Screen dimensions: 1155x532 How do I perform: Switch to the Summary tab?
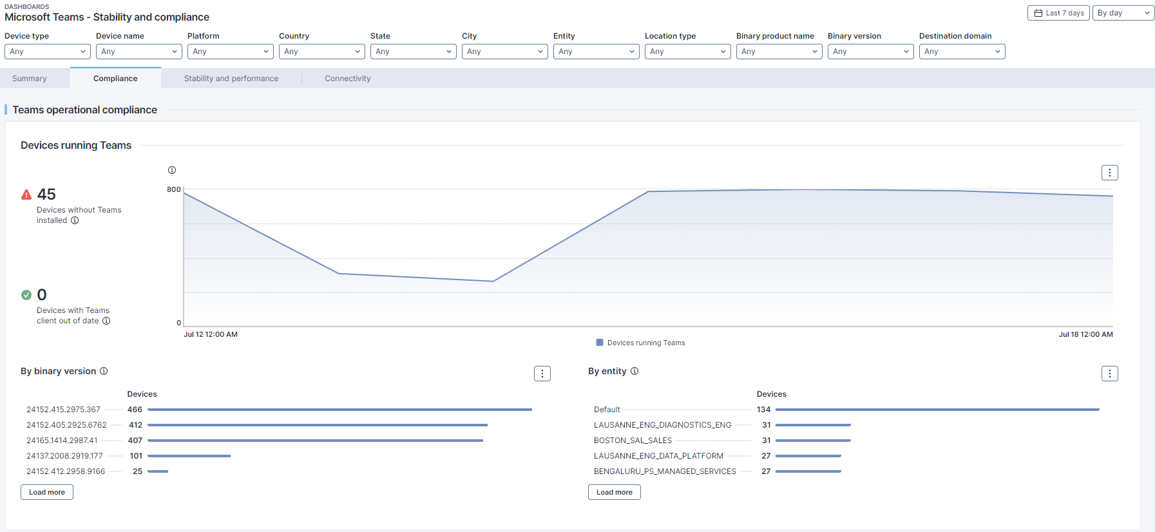[x=30, y=79]
